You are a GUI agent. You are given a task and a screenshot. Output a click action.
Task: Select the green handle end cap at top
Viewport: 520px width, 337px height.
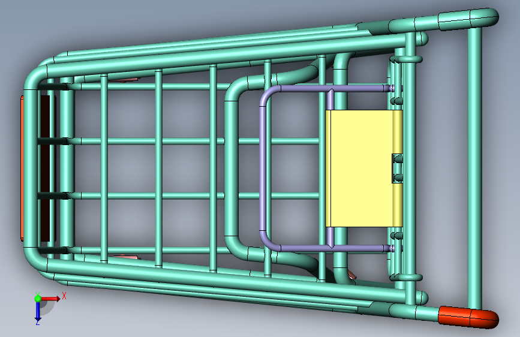[468, 19]
